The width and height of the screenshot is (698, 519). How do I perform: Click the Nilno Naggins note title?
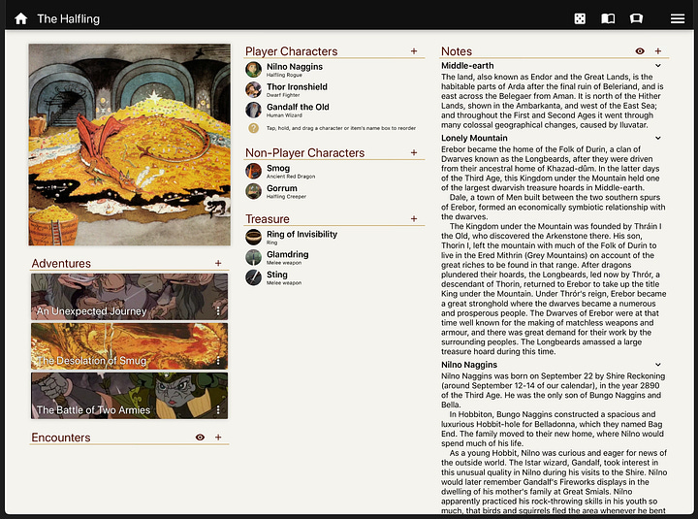click(x=469, y=365)
